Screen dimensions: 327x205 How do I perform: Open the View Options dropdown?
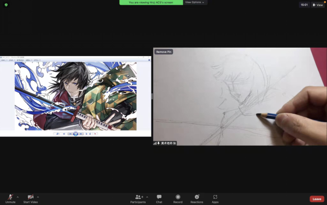click(x=195, y=2)
